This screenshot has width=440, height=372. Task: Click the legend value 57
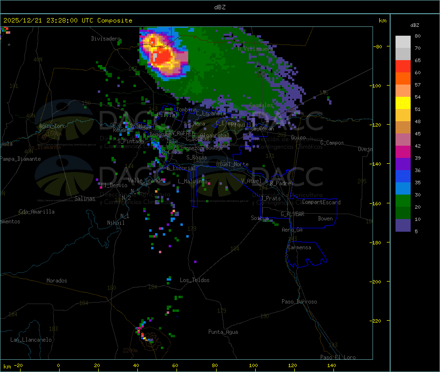point(418,85)
